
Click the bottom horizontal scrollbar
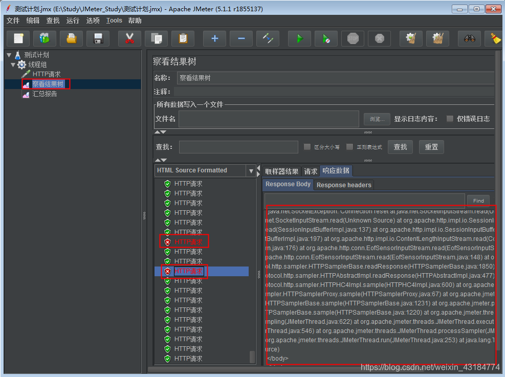coord(322,369)
